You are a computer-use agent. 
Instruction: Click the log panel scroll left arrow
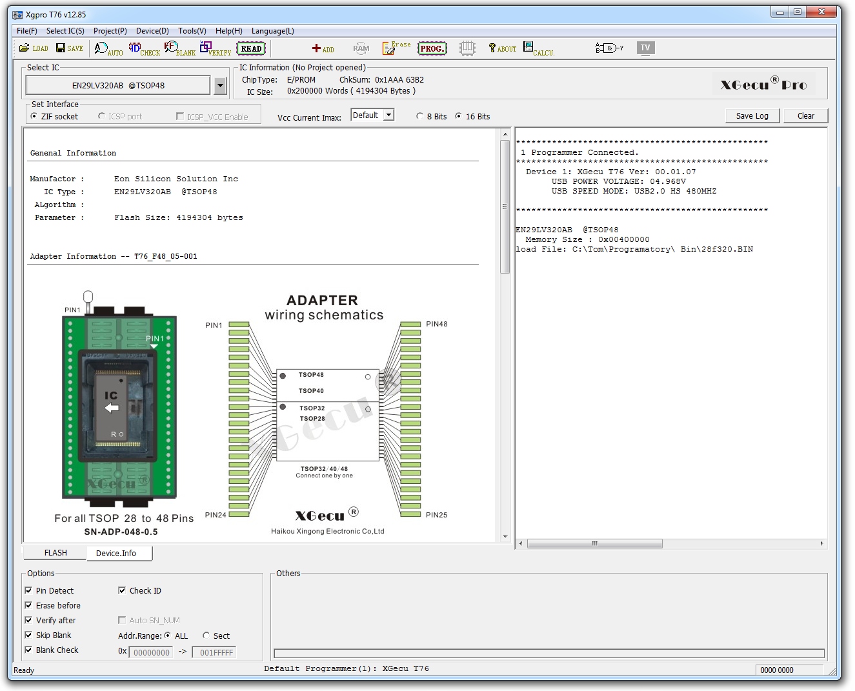coord(521,544)
